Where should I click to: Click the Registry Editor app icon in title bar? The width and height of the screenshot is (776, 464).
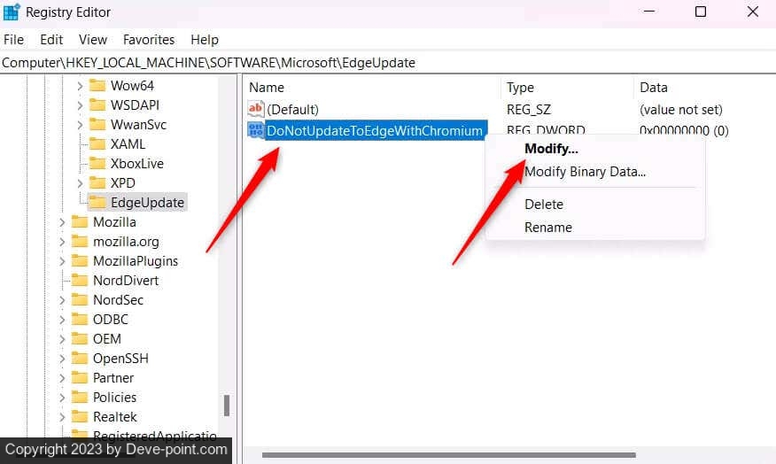pos(12,12)
